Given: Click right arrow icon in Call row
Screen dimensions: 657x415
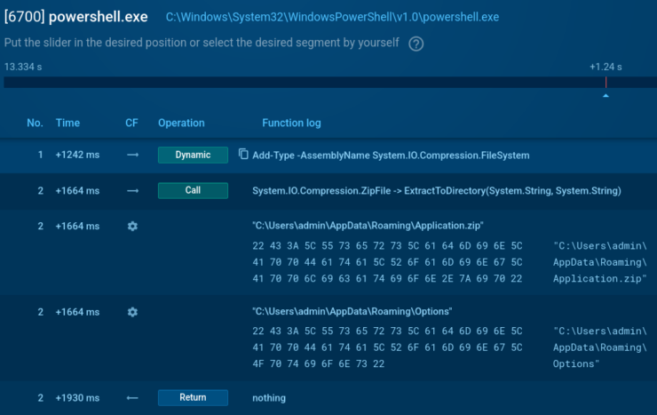Looking at the screenshot, I should (132, 190).
